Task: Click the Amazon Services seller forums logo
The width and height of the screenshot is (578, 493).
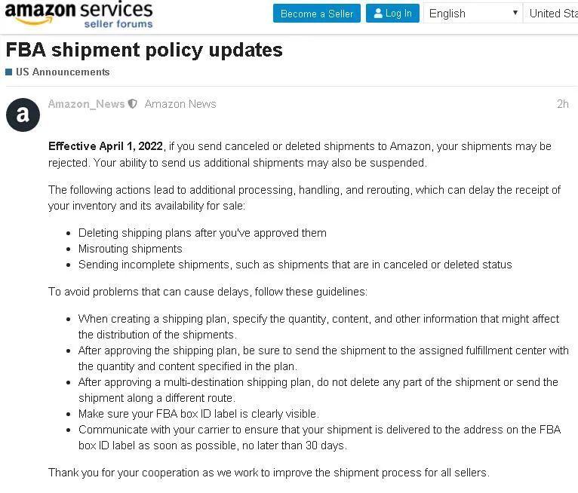Action: (x=79, y=14)
